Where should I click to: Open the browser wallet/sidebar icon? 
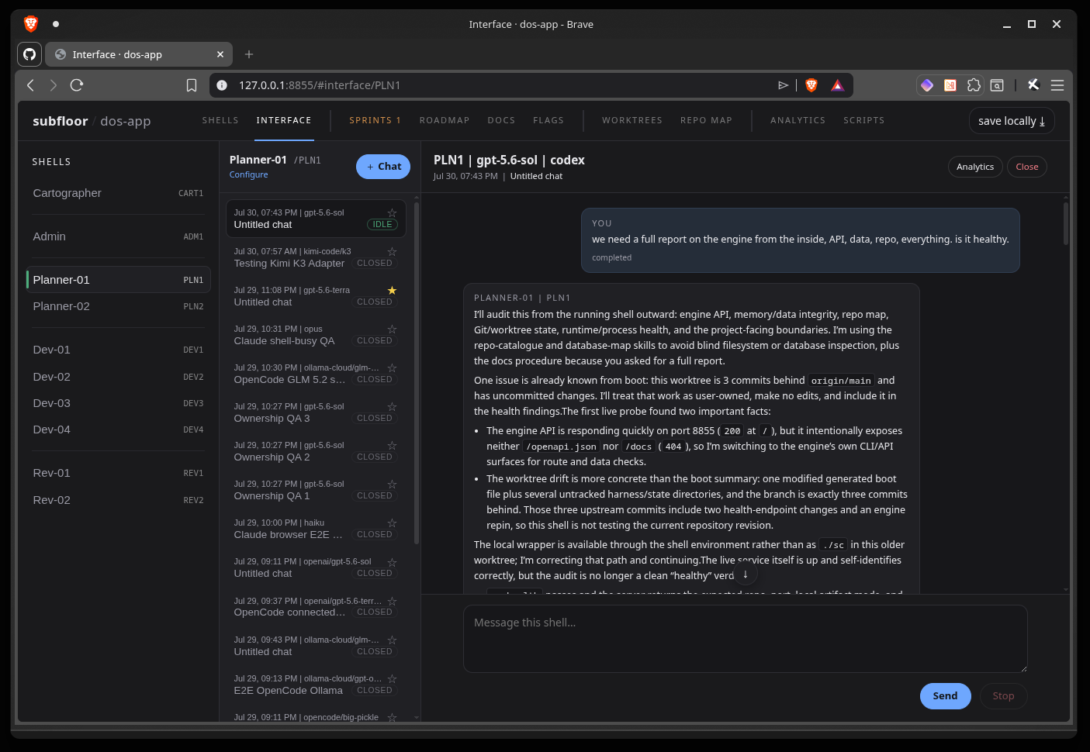[x=997, y=85]
